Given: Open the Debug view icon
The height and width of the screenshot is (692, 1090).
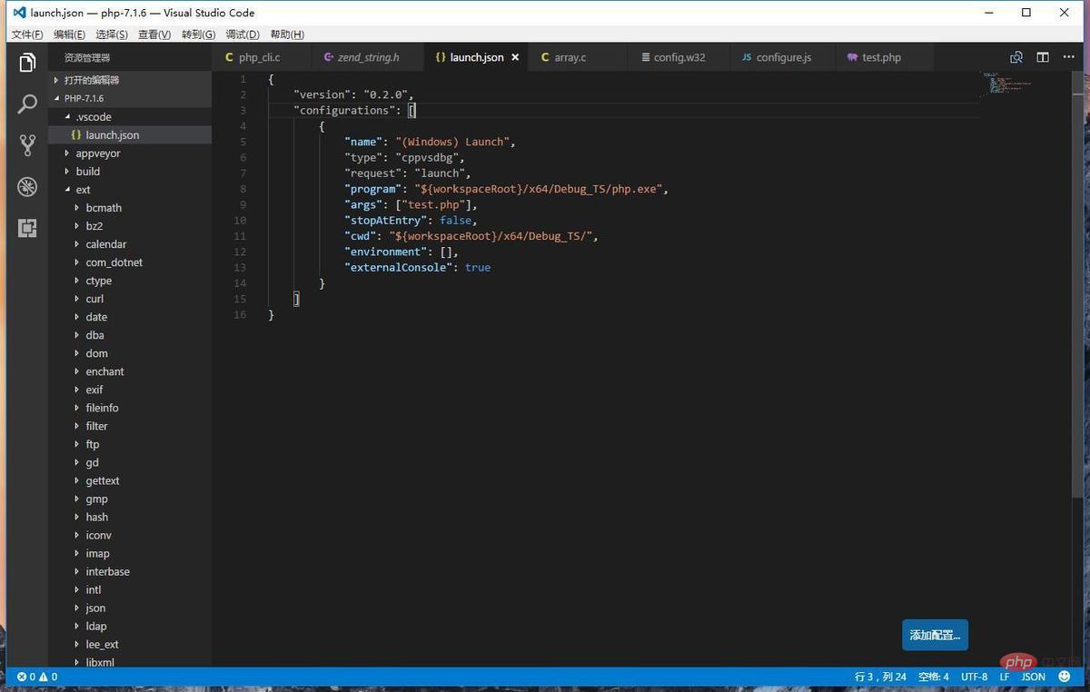Looking at the screenshot, I should (x=27, y=186).
